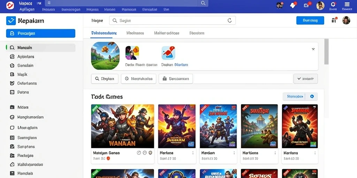Select Manaain in the sidebar
Image resolution: width=357 pixels, height=178 pixels.
click(x=41, y=48)
